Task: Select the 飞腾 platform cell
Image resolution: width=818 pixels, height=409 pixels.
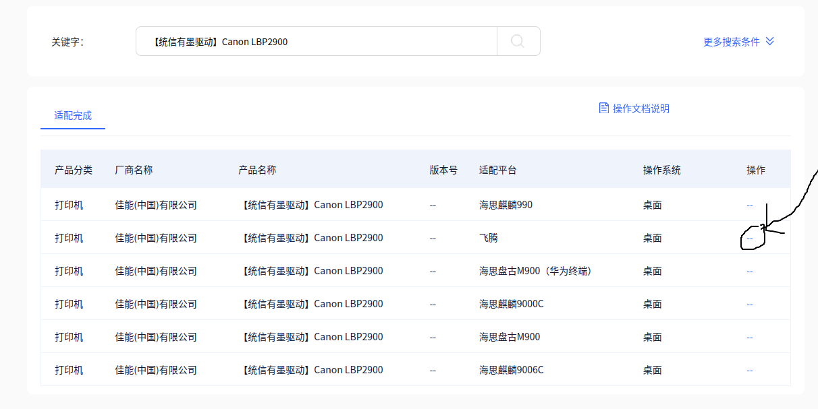Action: [x=489, y=238]
